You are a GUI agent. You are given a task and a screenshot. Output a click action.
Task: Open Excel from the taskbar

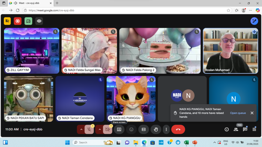click(186, 142)
